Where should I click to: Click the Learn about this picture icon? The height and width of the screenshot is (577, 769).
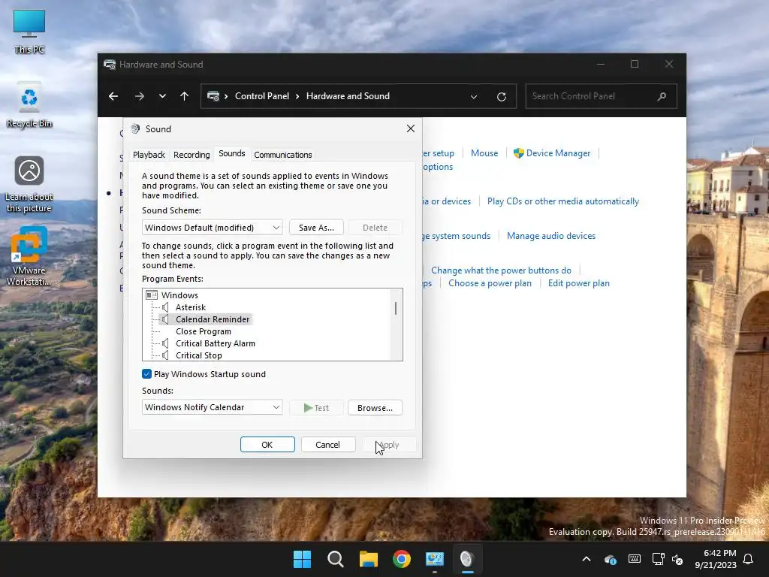29,185
